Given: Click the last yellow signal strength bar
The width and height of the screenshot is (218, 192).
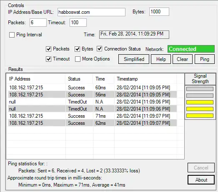Looking at the screenshot, I should tap(200, 116).
